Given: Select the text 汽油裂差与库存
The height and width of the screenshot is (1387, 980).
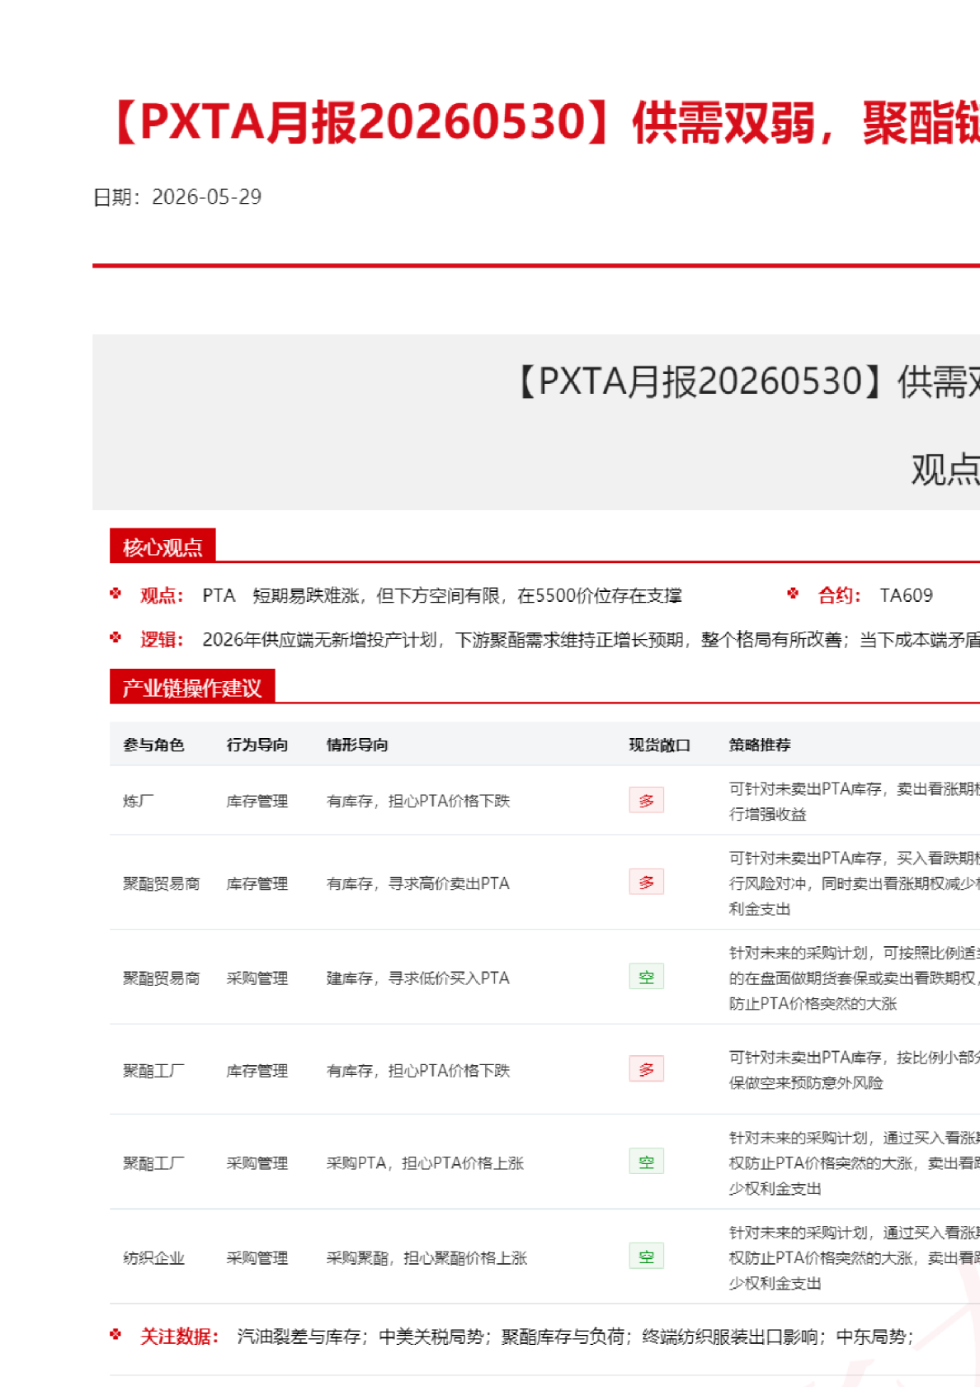Looking at the screenshot, I should coord(299,1337).
